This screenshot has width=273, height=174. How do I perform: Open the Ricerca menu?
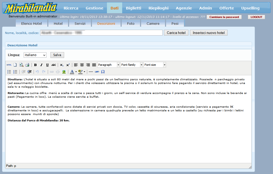pos(71,8)
